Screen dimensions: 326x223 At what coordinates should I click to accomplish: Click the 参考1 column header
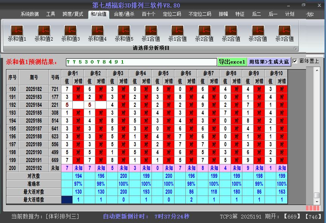point(73,73)
